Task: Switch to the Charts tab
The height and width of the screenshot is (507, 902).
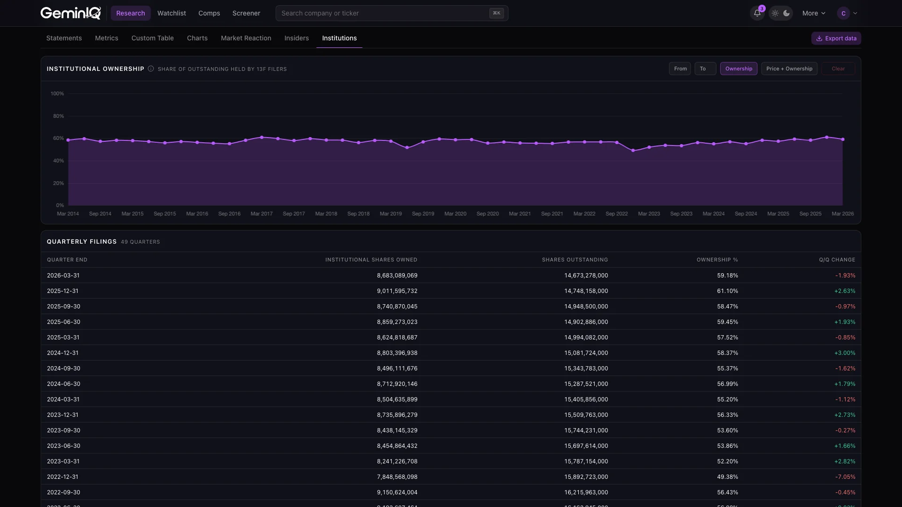Action: [197, 38]
